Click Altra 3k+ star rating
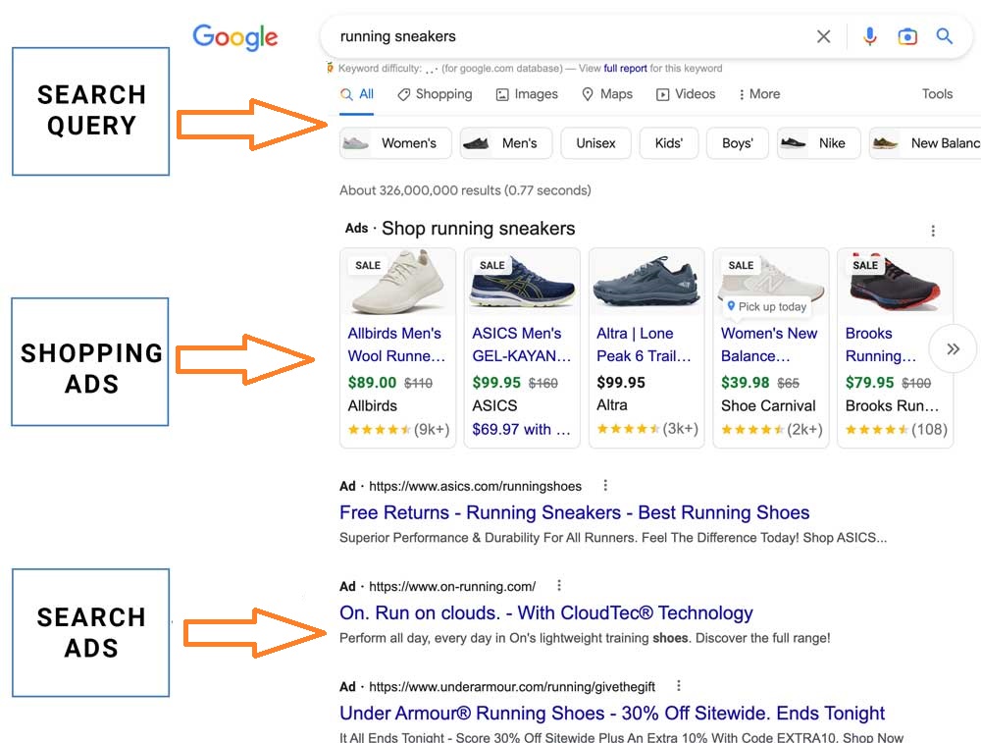981x743 pixels. [646, 429]
